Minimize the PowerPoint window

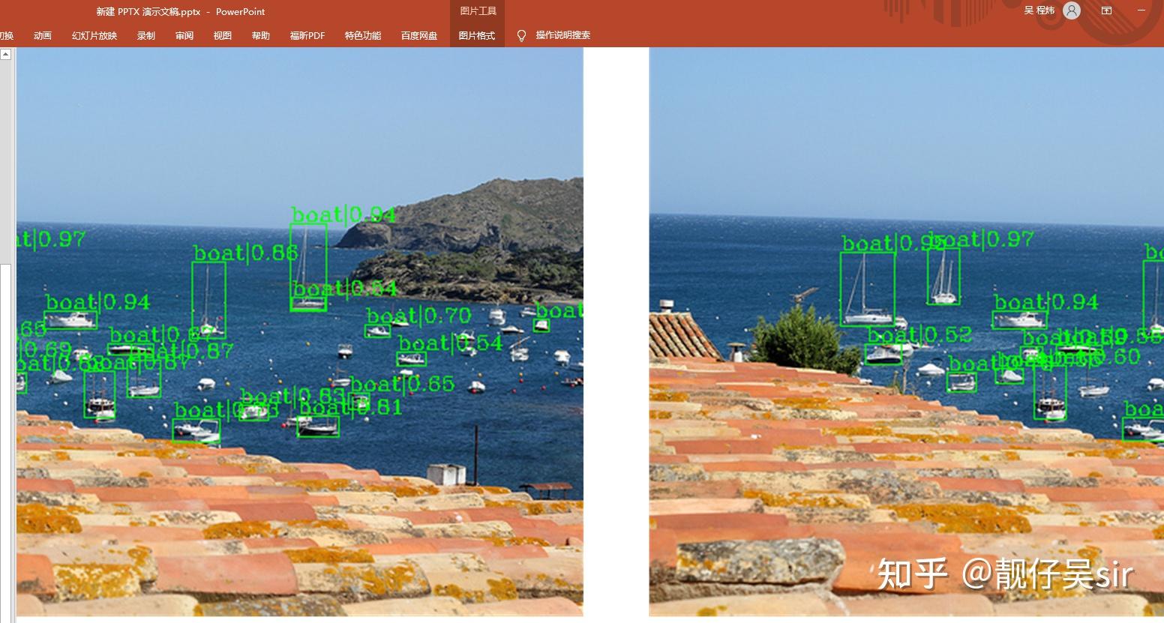pos(1141,10)
